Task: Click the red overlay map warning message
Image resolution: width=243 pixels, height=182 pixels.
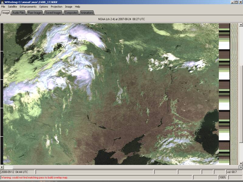Action: [34, 177]
